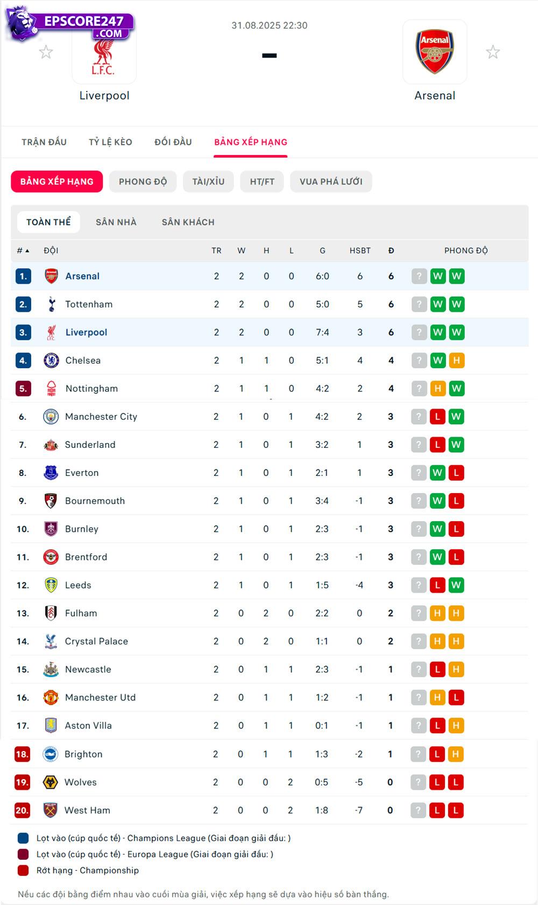
Task: Click the Everton crest in the table
Action: [x=51, y=473]
